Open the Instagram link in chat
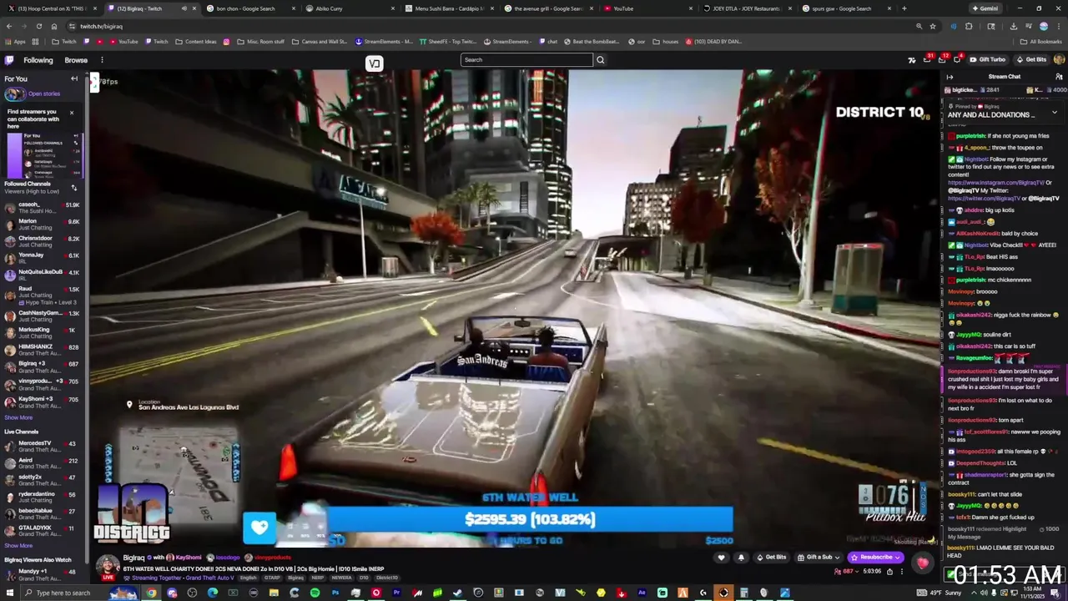1068x601 pixels. (995, 183)
